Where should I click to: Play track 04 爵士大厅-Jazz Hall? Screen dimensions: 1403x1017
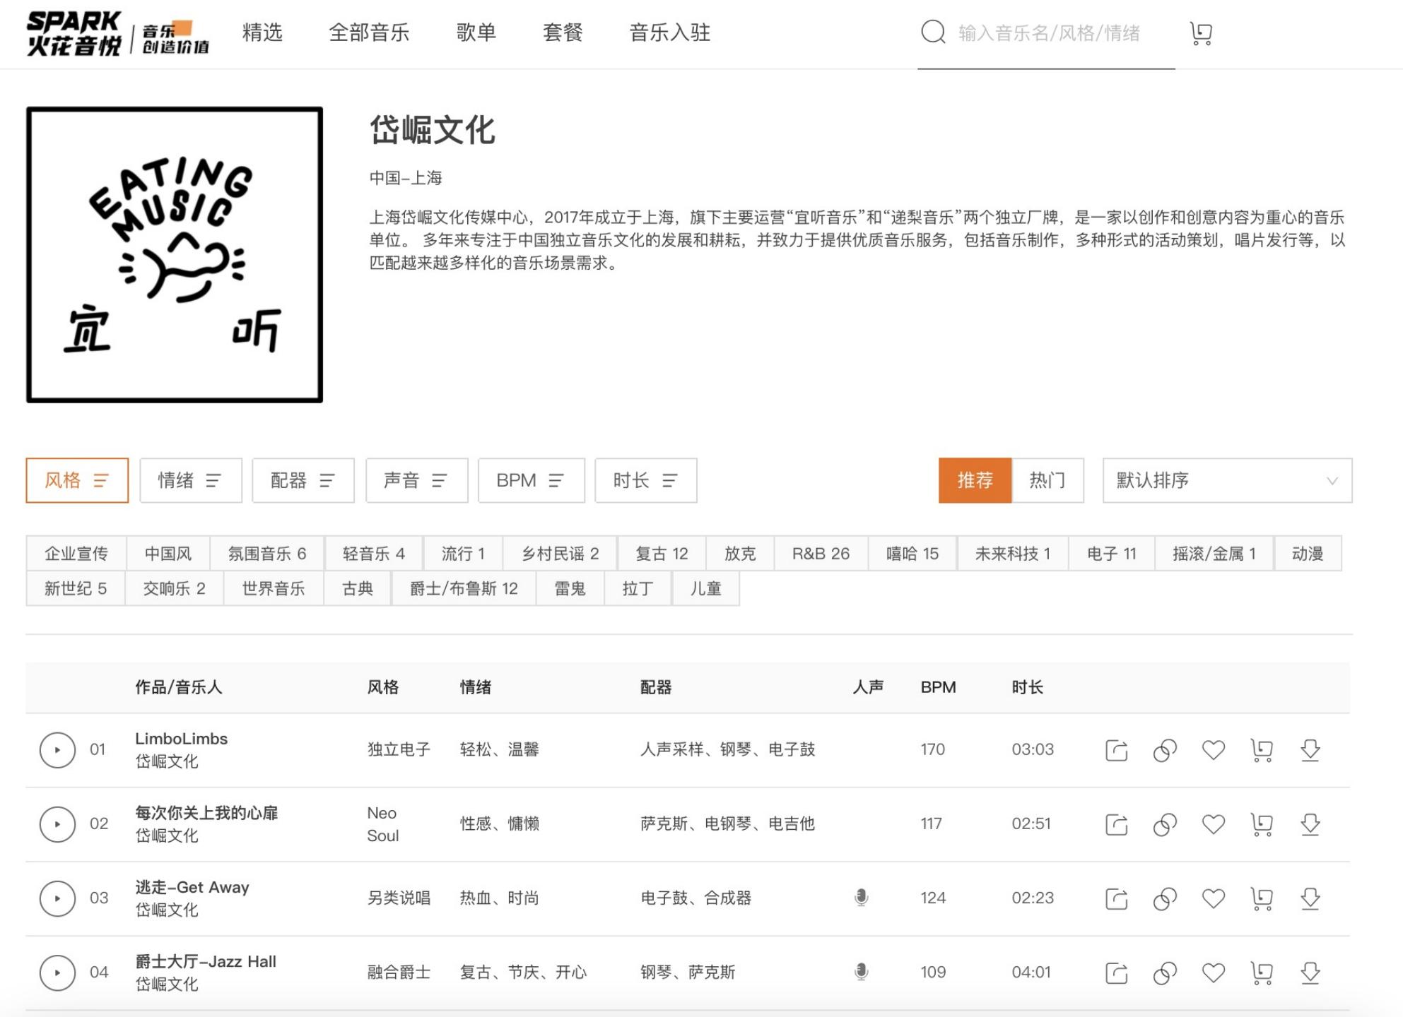(x=57, y=973)
